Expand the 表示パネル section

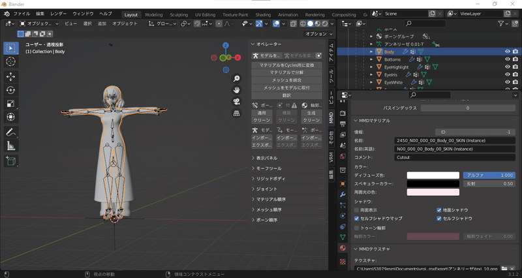267,158
